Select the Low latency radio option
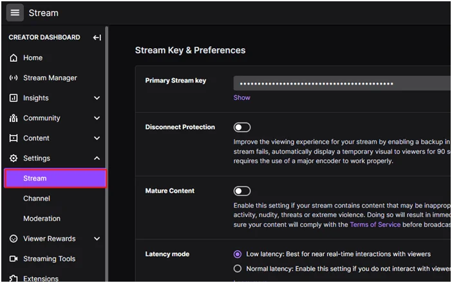Viewport: 452px width, 283px height. [x=237, y=254]
